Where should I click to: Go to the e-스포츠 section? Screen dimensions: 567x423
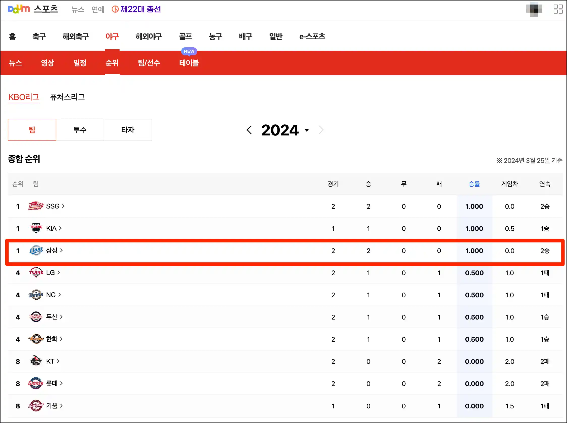pyautogui.click(x=312, y=36)
